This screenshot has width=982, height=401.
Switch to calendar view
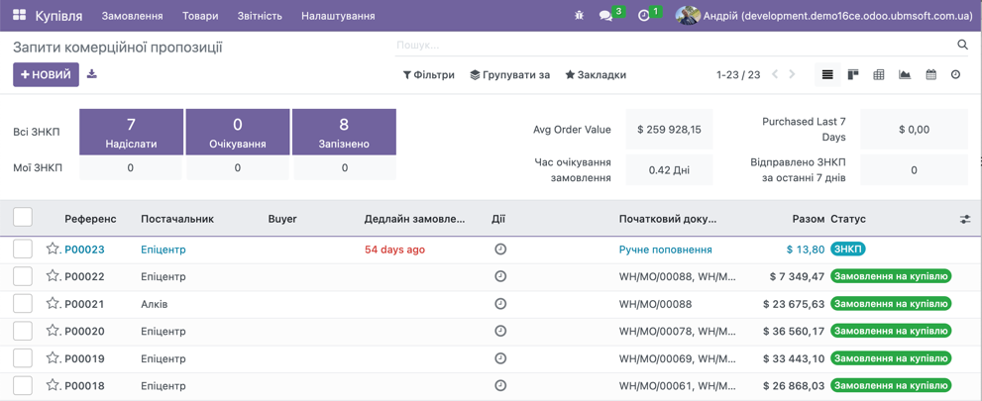(930, 75)
